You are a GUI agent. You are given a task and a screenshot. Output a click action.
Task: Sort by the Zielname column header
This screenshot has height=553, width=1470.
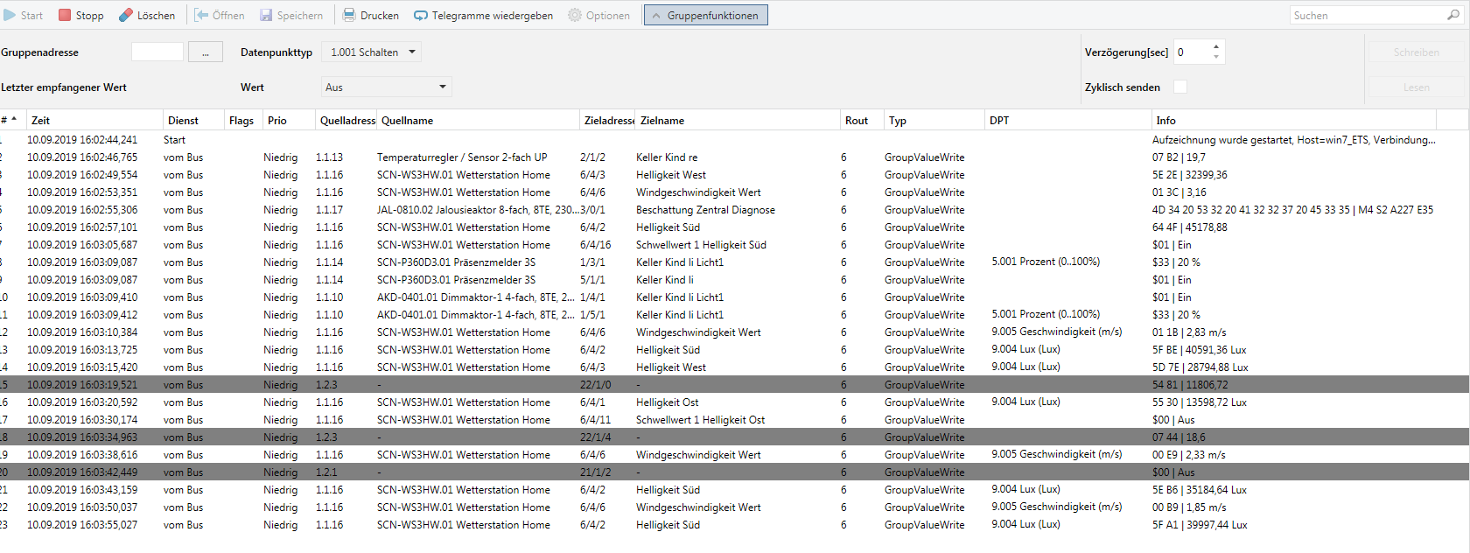point(737,120)
